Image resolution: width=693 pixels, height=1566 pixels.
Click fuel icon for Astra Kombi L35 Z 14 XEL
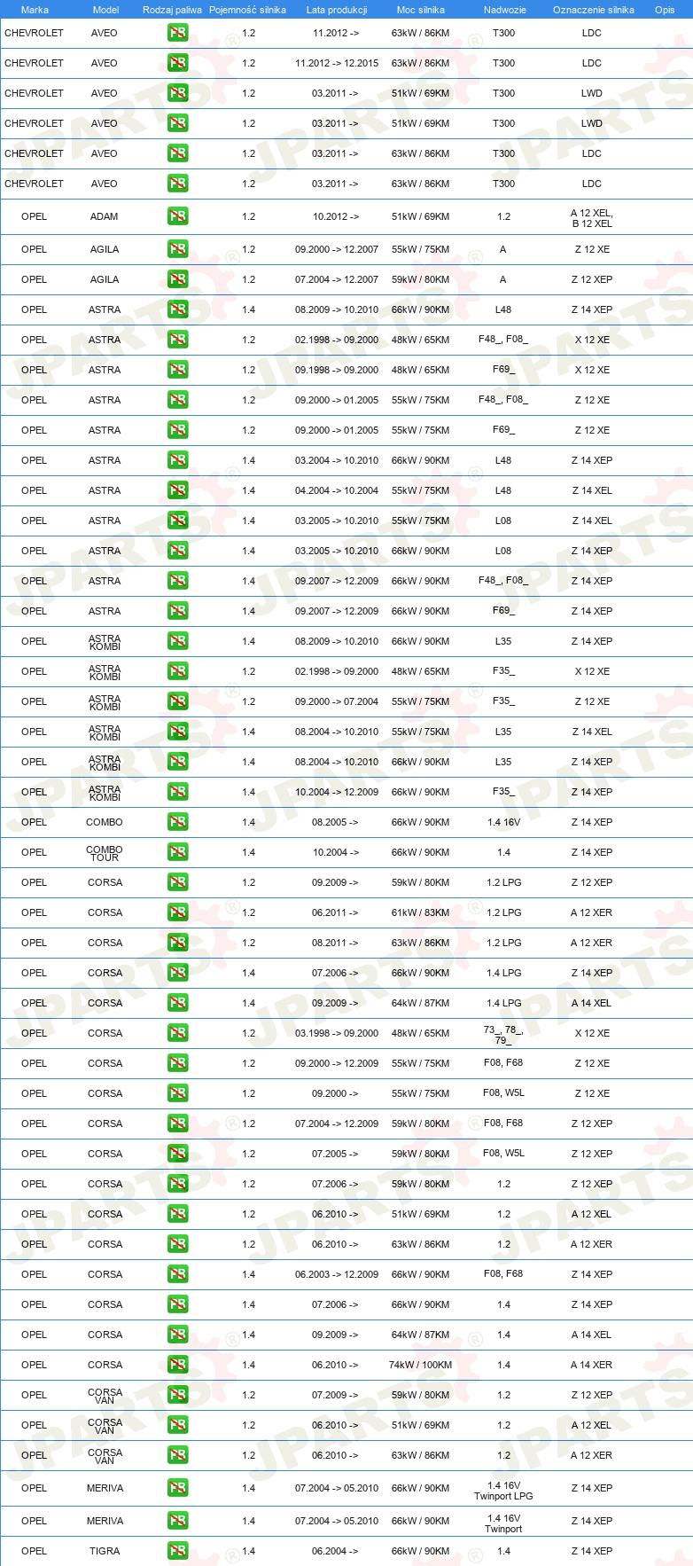coord(178,732)
